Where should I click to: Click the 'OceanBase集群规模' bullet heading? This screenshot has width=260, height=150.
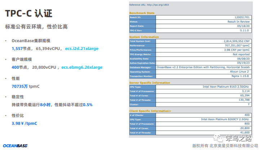coord(31,41)
